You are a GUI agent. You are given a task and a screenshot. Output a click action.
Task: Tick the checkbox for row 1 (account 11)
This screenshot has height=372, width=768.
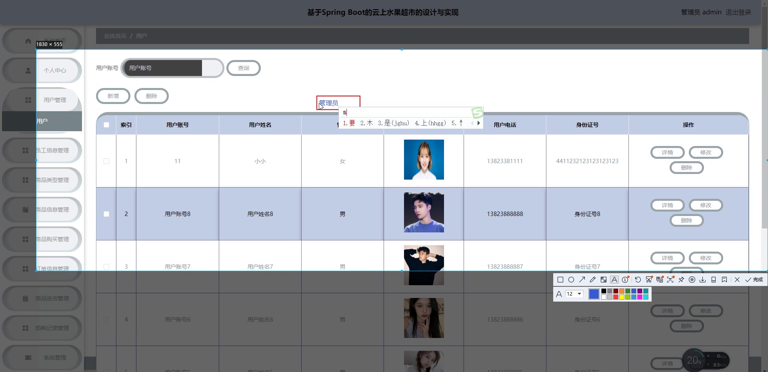[106, 161]
